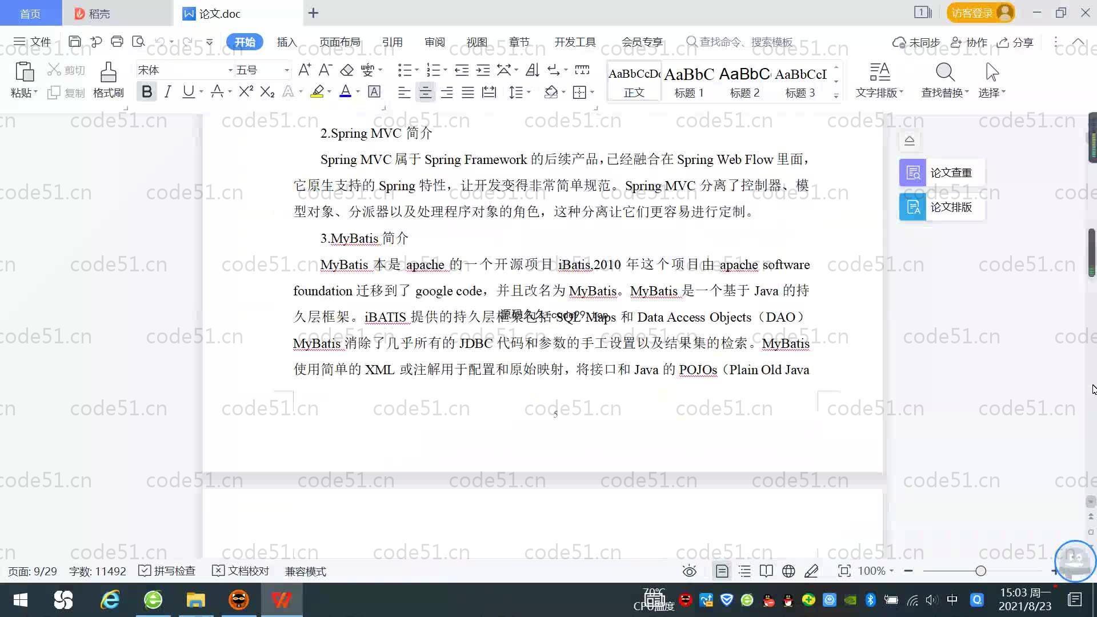This screenshot has width=1097, height=617.
Task: Toggle center text alignment
Action: pos(425,92)
